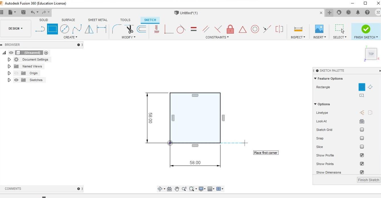Apply Parallel constraint
381x198 pixels.
click(206, 29)
